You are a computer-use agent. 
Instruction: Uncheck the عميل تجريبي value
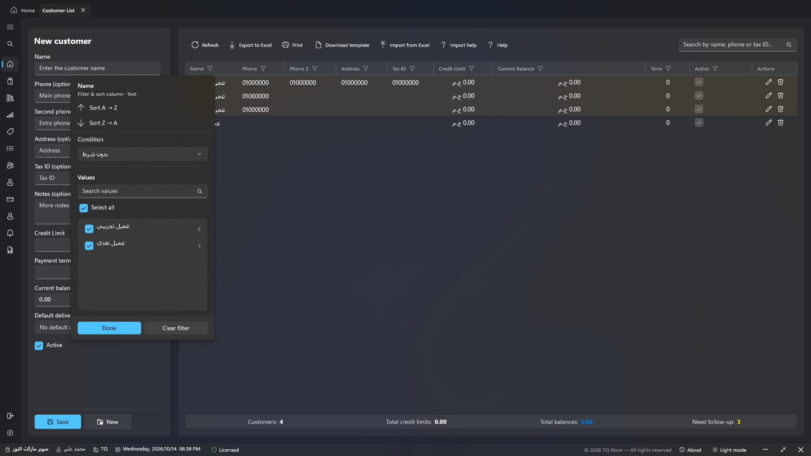pos(89,229)
